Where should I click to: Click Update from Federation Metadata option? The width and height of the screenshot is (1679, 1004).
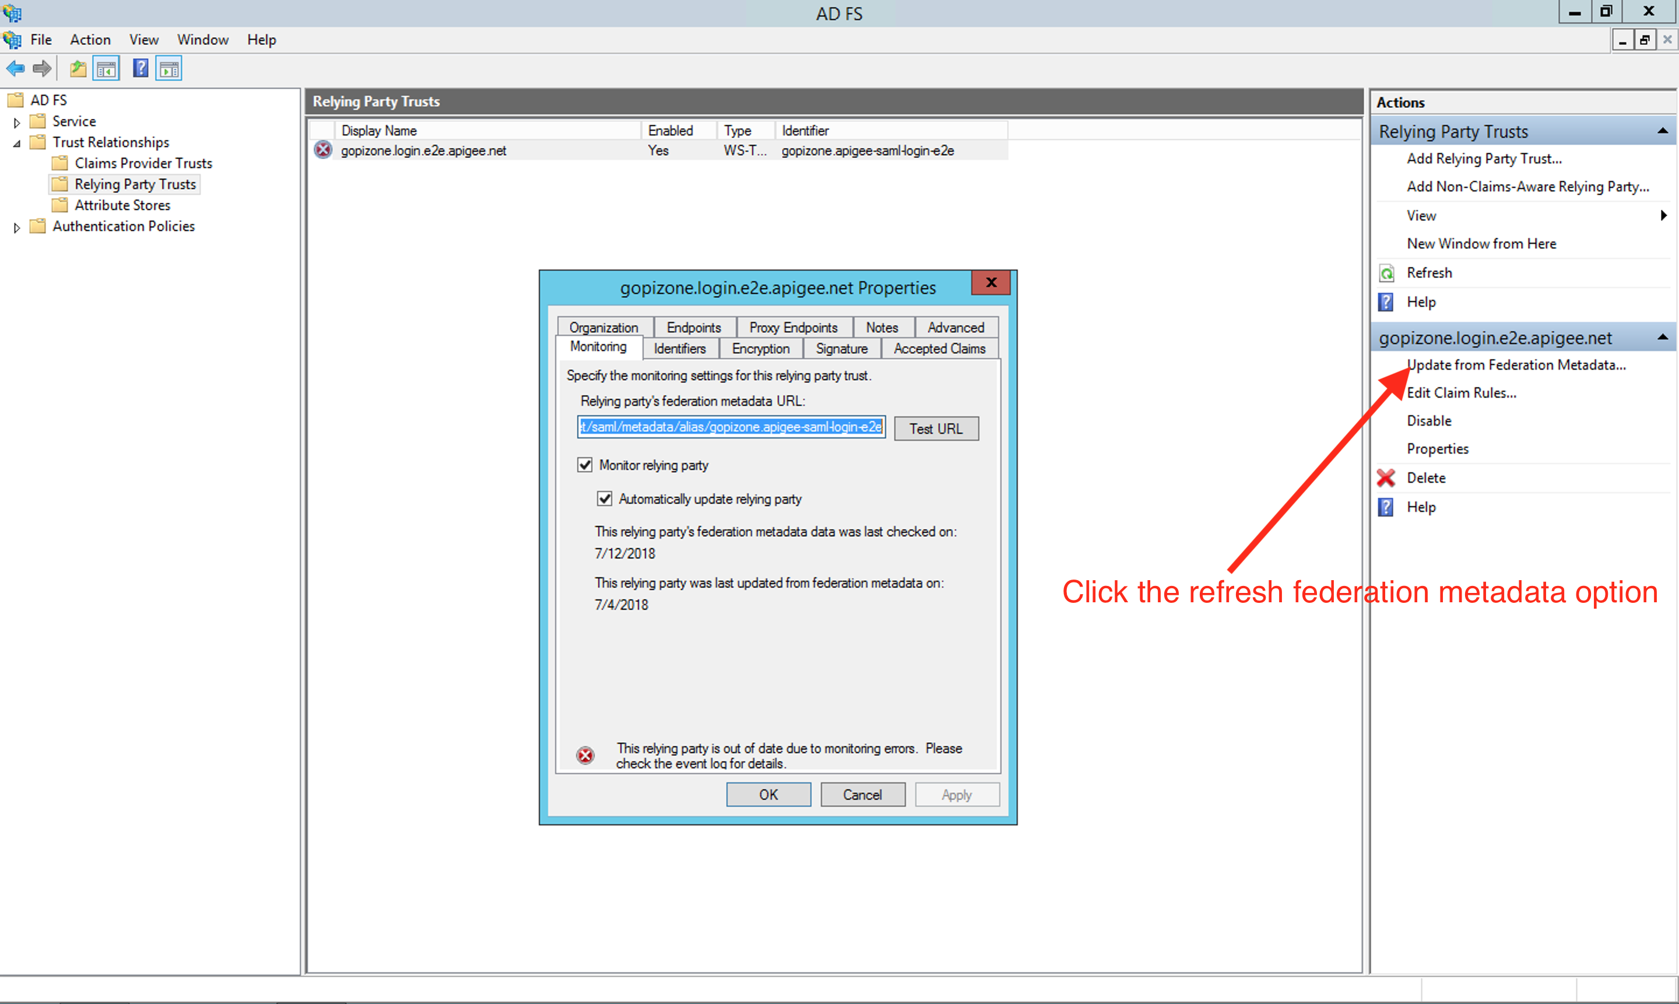1515,364
